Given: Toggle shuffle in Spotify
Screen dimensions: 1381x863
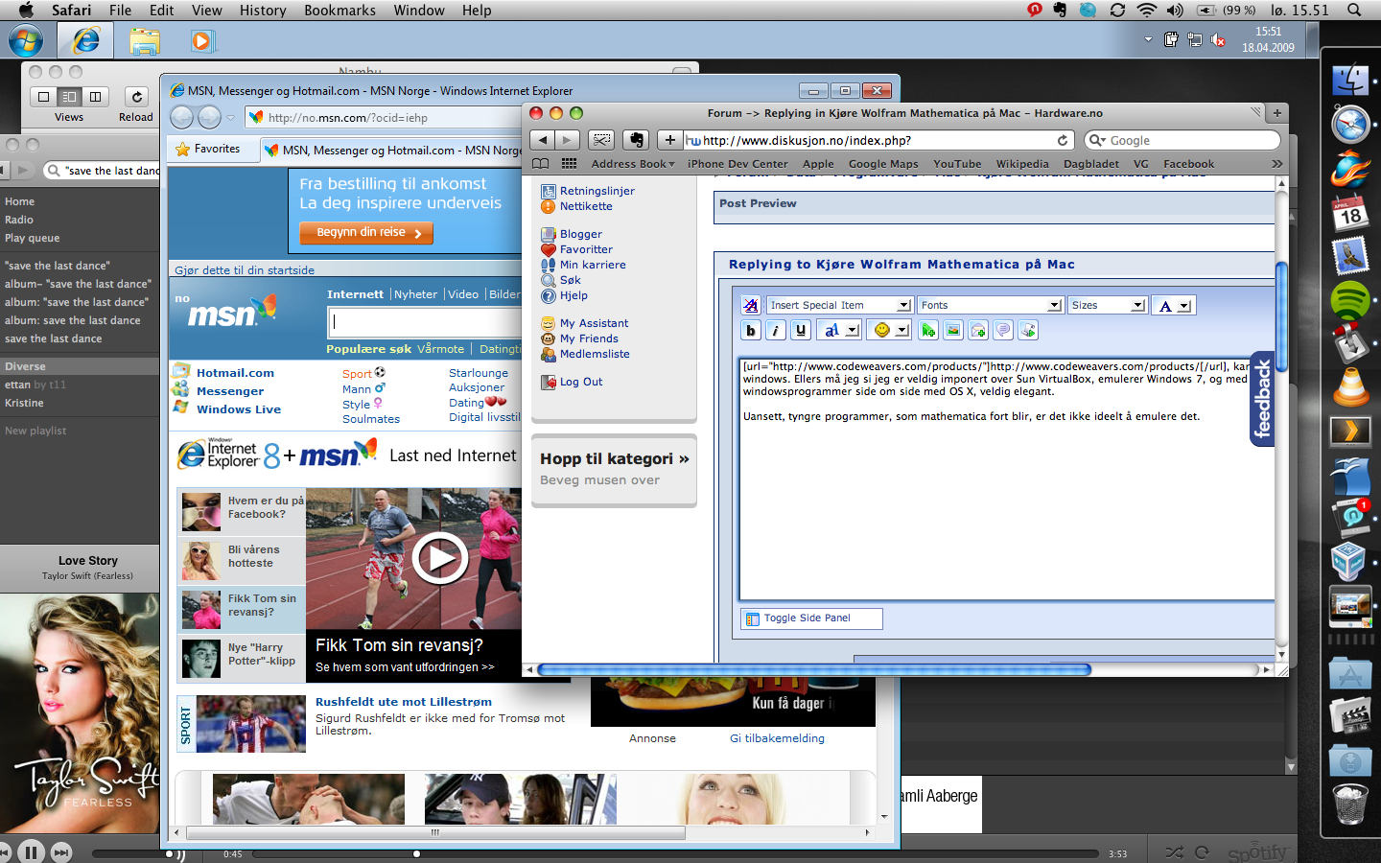Looking at the screenshot, I should click(x=1174, y=851).
